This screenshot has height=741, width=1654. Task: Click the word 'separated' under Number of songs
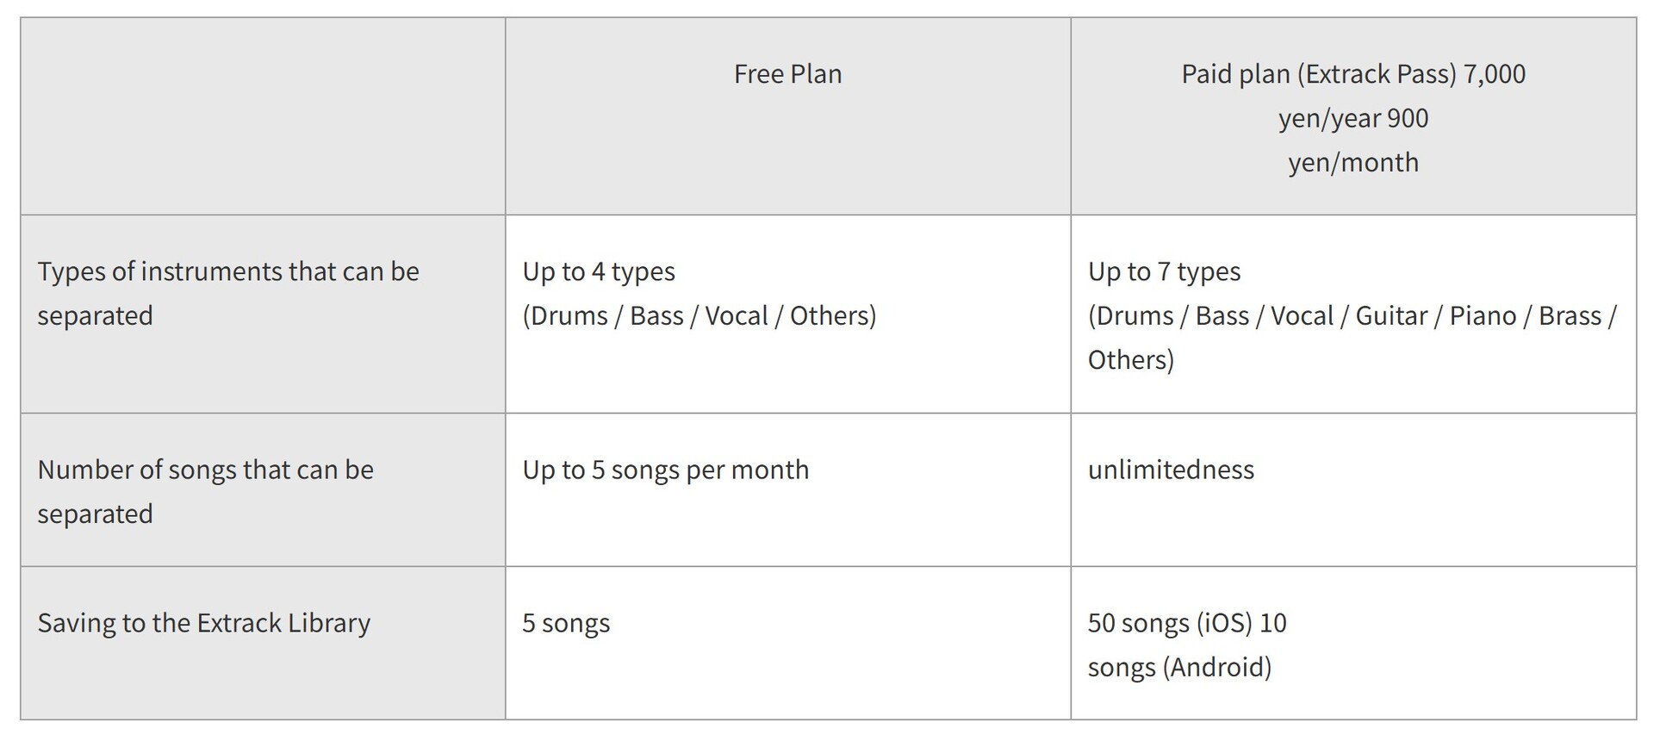click(x=95, y=514)
